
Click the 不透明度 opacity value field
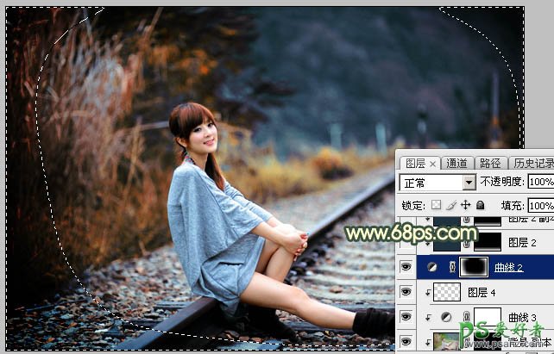540,183
